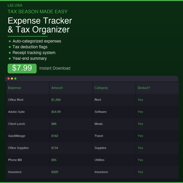
Task: Click the $1,200 amount cell
Action: [71, 100]
